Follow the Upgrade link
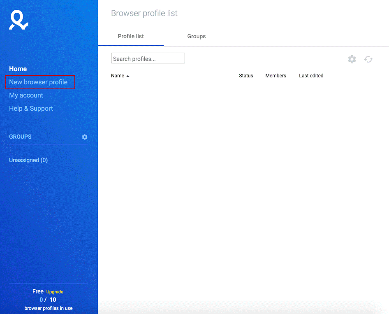The height and width of the screenshot is (314, 389). (x=55, y=292)
